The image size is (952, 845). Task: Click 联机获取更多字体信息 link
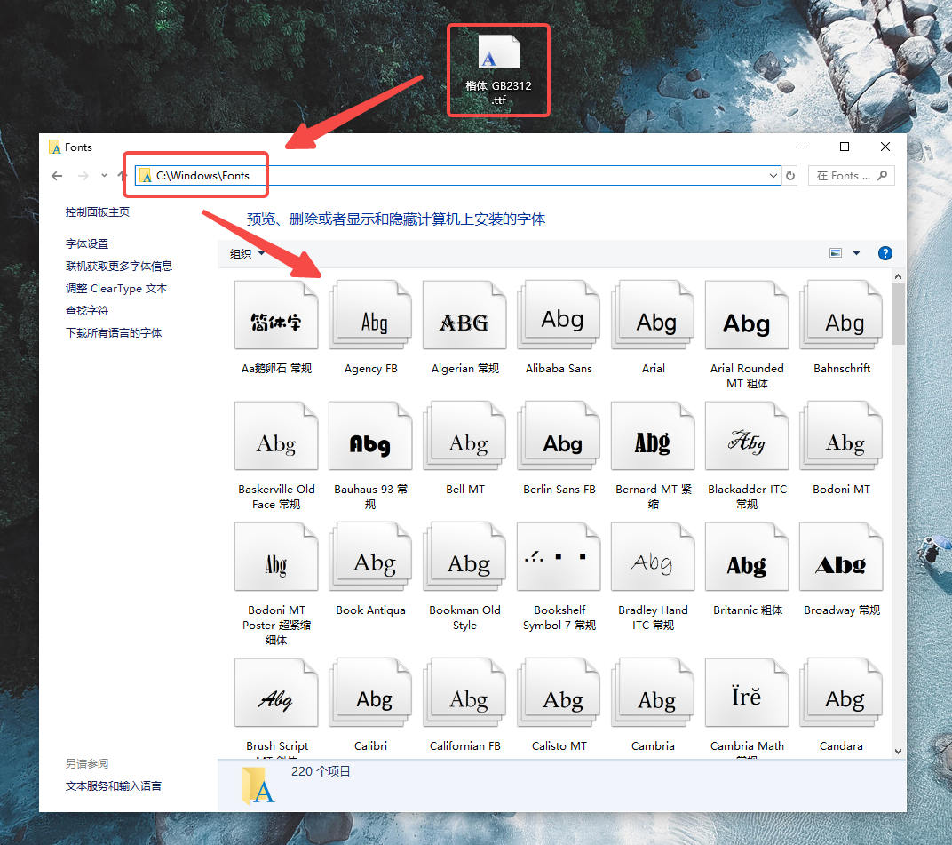tap(118, 266)
